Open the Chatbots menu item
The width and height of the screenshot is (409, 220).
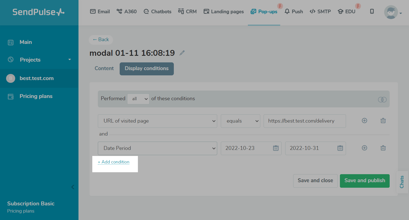tap(158, 12)
